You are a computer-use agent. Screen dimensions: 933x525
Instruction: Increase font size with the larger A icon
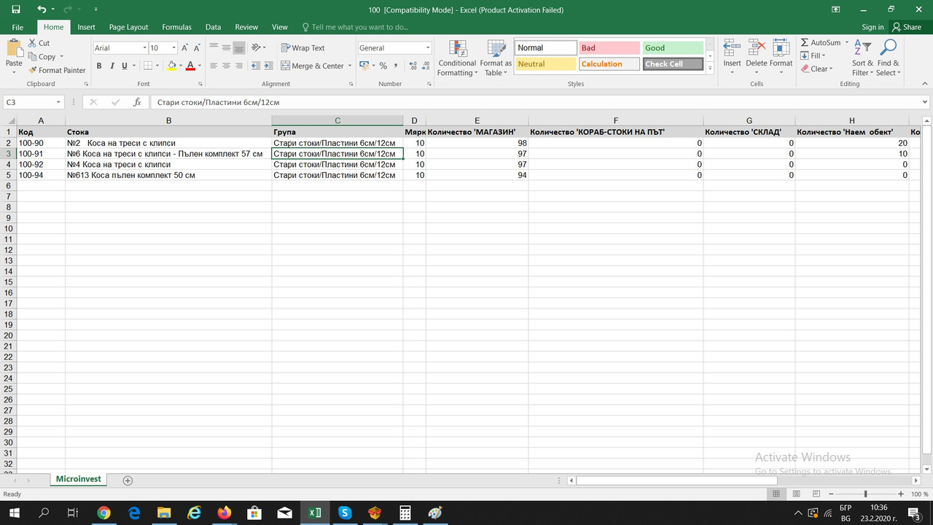pos(184,47)
